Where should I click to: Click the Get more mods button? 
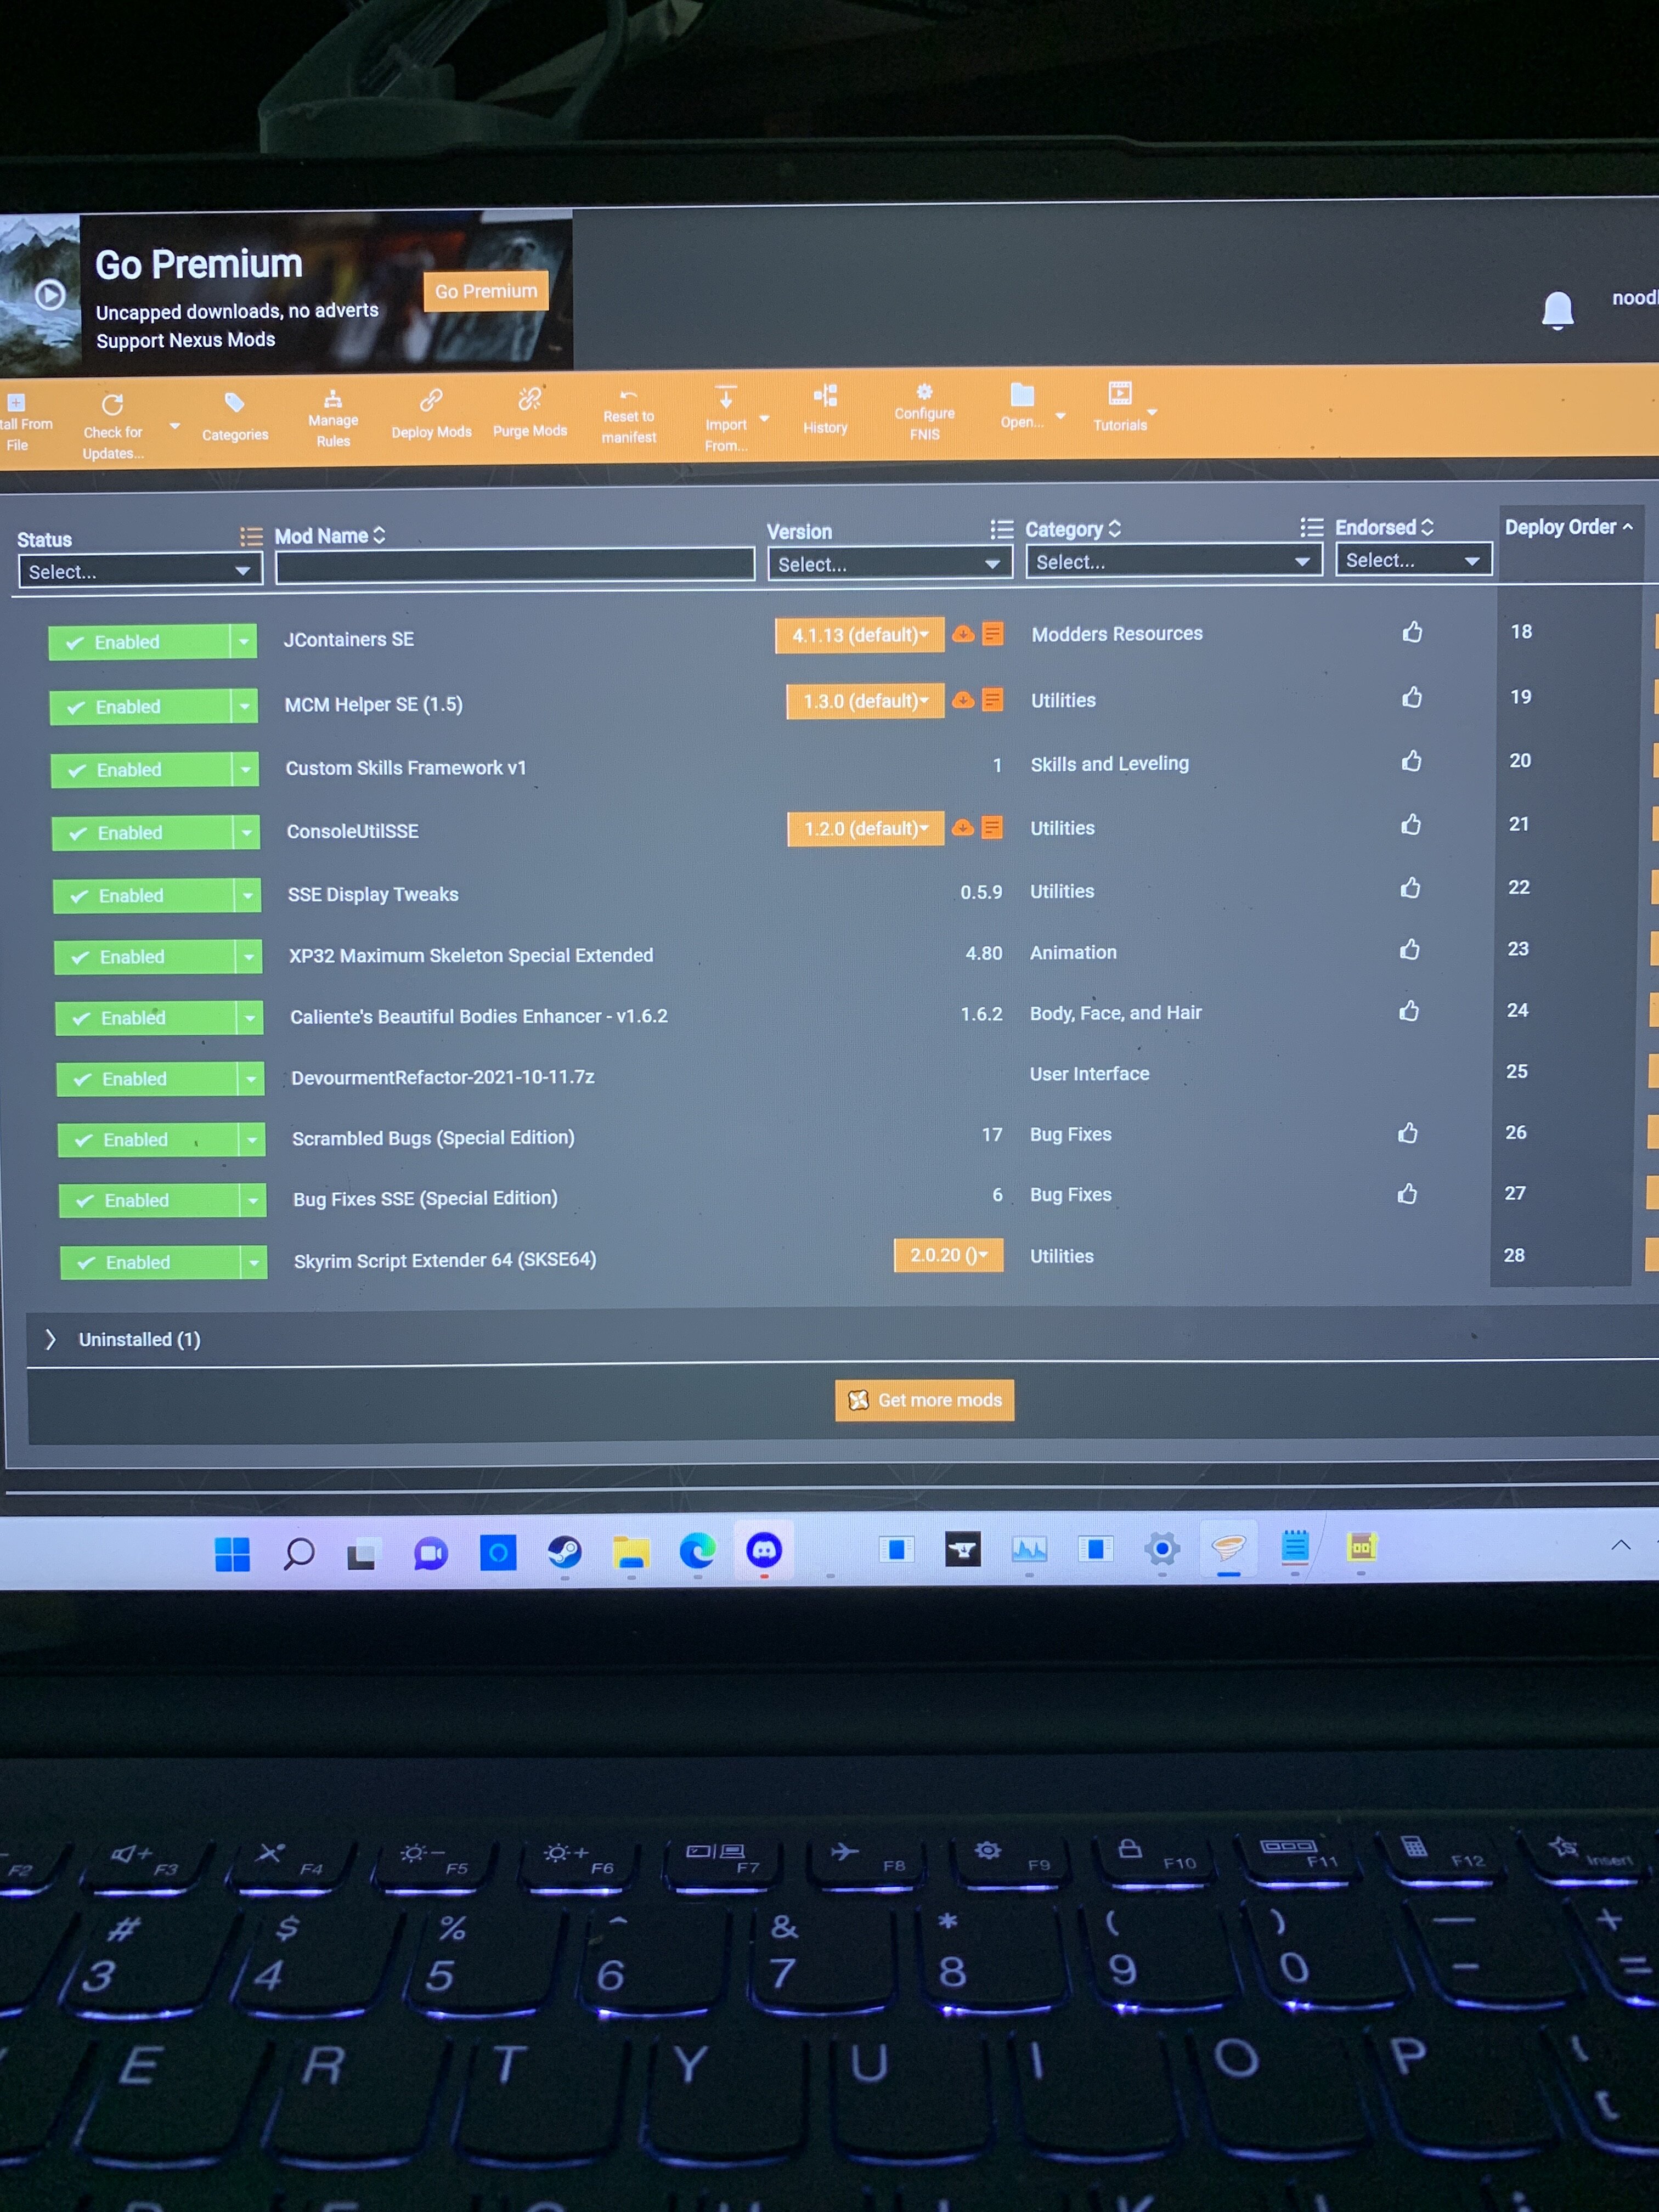pos(924,1400)
